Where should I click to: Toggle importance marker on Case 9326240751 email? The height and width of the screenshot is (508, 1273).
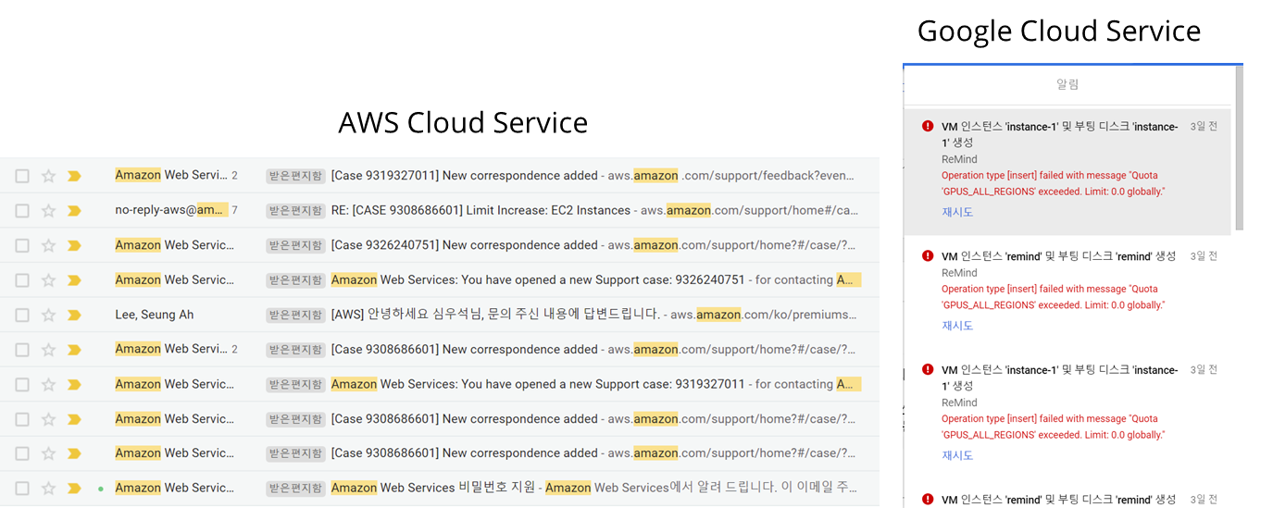74,245
